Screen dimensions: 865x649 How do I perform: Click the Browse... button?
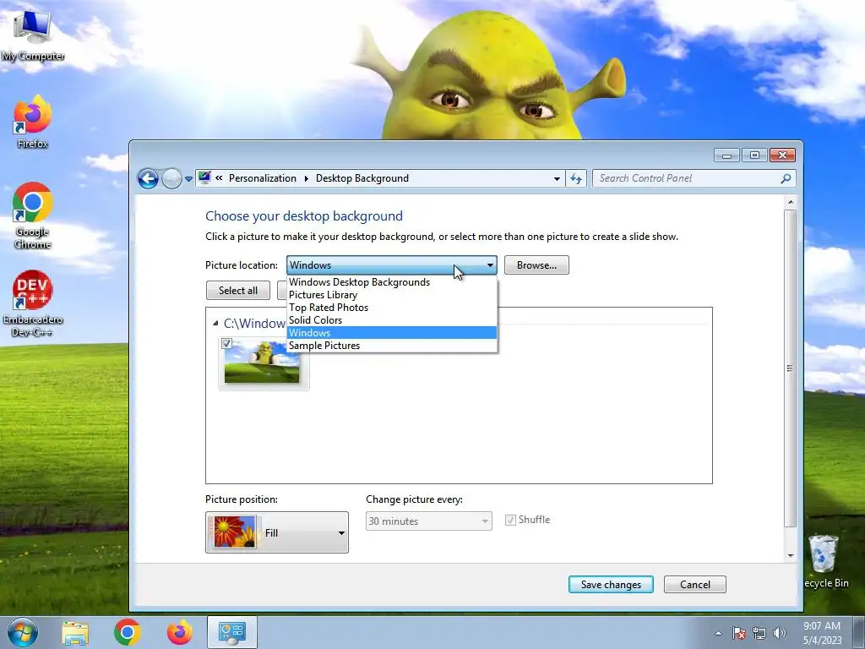(x=536, y=265)
